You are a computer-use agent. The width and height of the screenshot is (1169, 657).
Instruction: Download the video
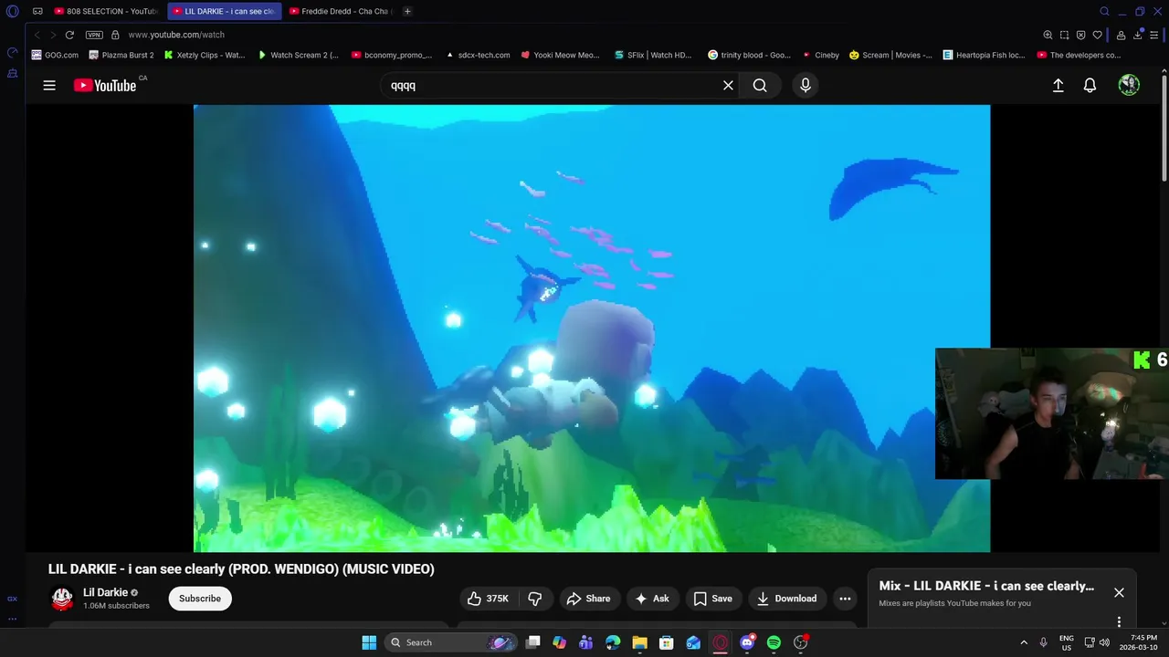click(787, 599)
